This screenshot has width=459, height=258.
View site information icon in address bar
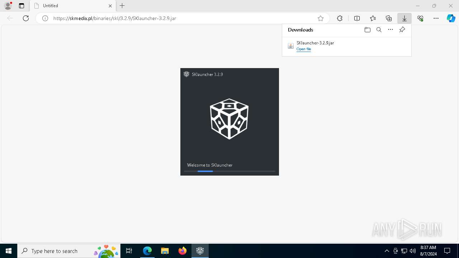45,18
